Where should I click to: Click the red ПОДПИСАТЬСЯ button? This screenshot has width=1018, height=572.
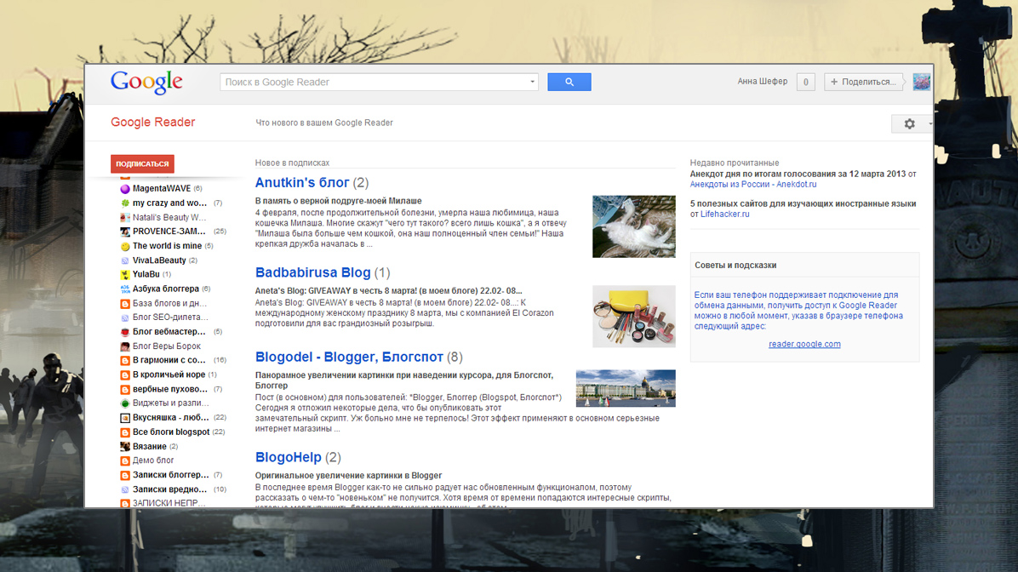tap(141, 163)
